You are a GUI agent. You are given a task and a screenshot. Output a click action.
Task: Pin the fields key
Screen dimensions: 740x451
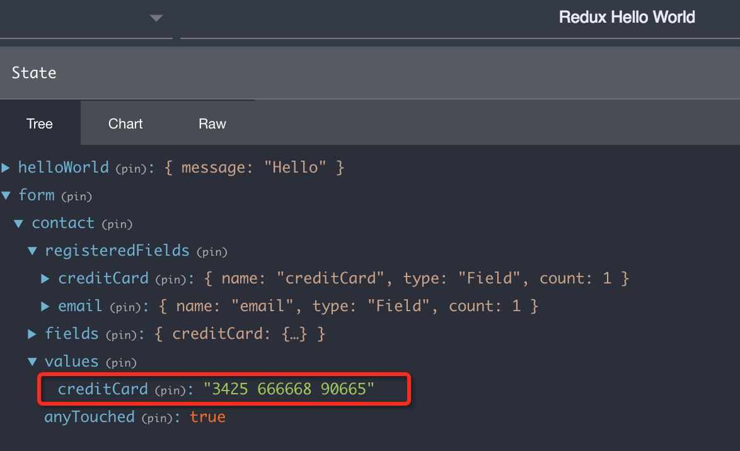121,336
